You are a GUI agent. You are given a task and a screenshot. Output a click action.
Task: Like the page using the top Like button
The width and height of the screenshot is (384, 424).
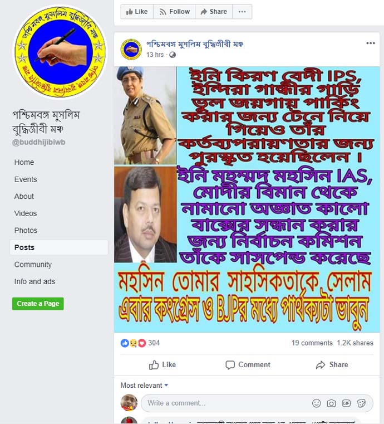(137, 12)
